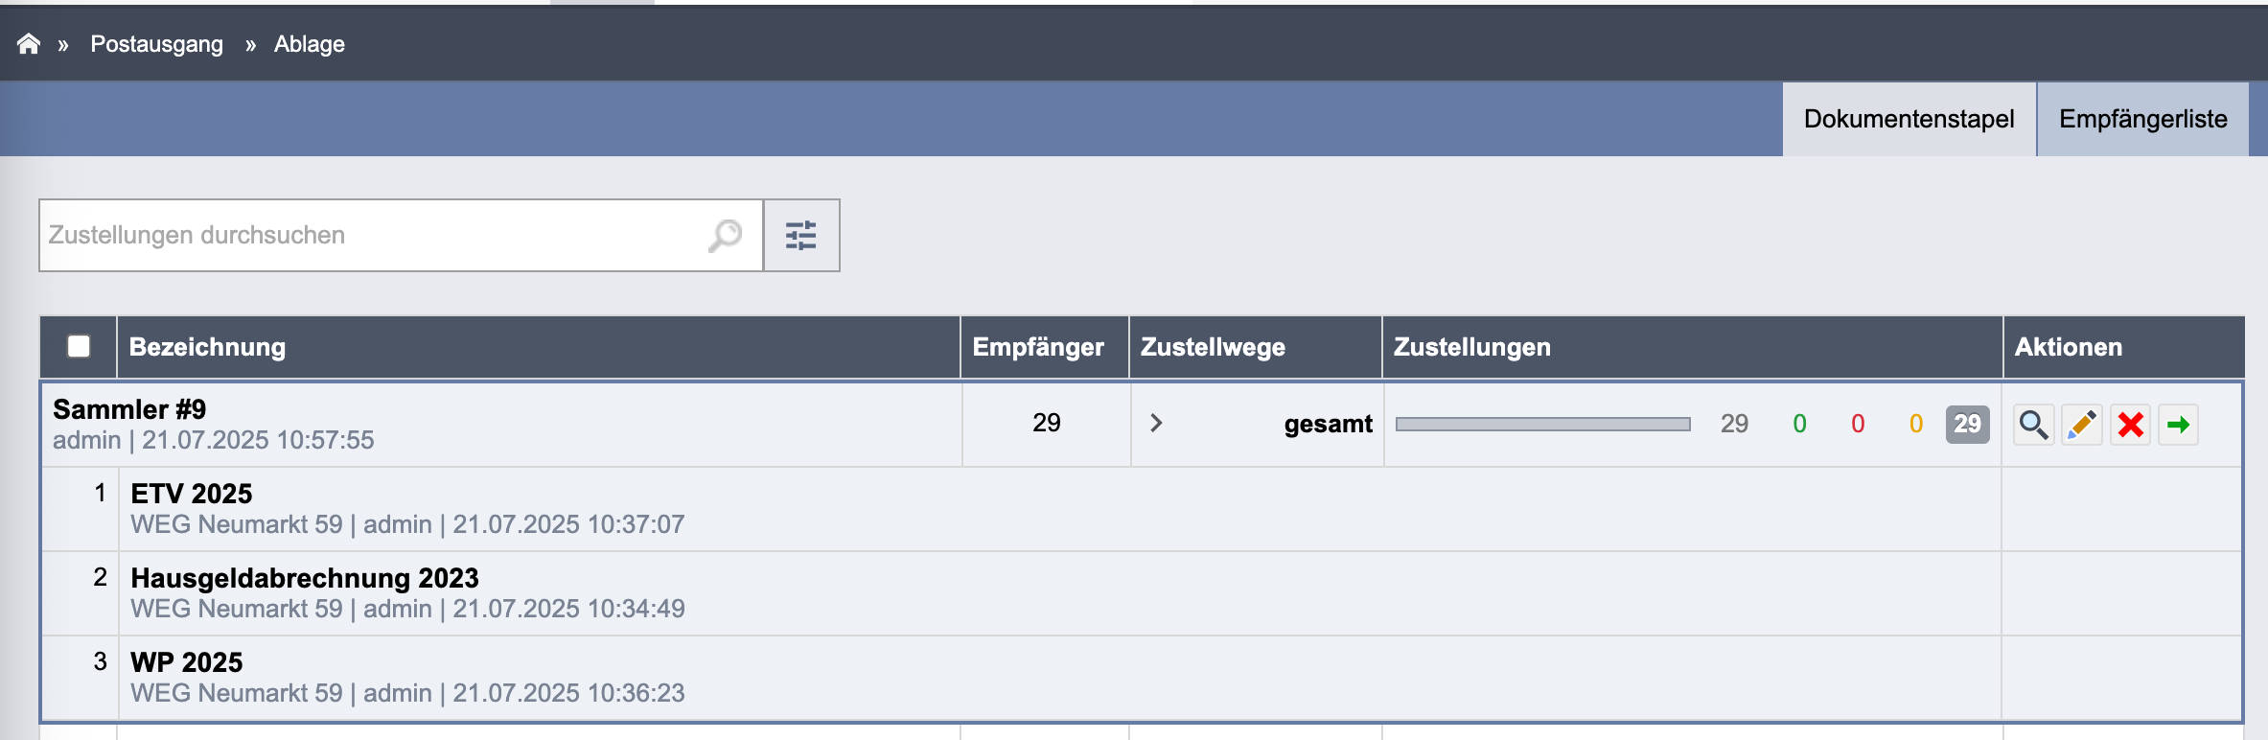Toggle the select-all checkbox in table header
The height and width of the screenshot is (740, 2268).
point(79,346)
